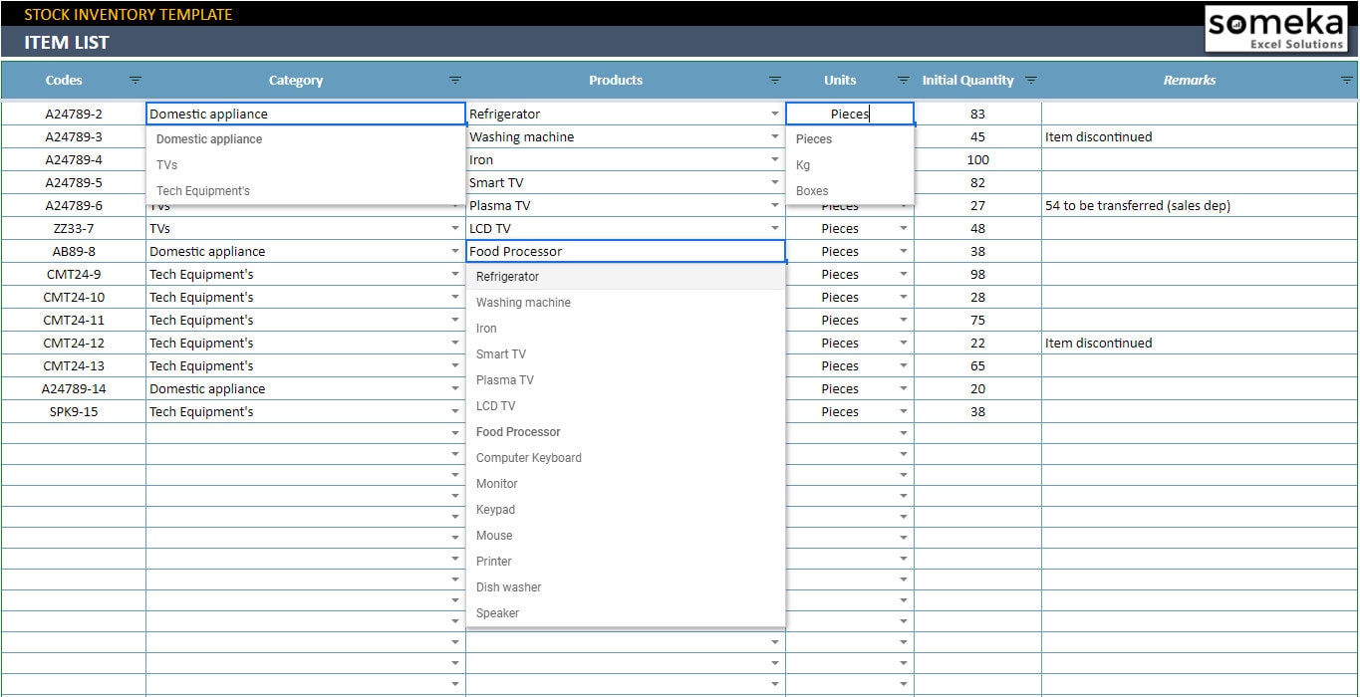This screenshot has height=697, width=1360.
Task: Pick Dish washer from the open product list
Action: (x=508, y=586)
